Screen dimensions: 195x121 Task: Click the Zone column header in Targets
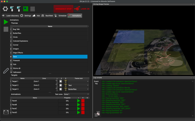point(44,78)
